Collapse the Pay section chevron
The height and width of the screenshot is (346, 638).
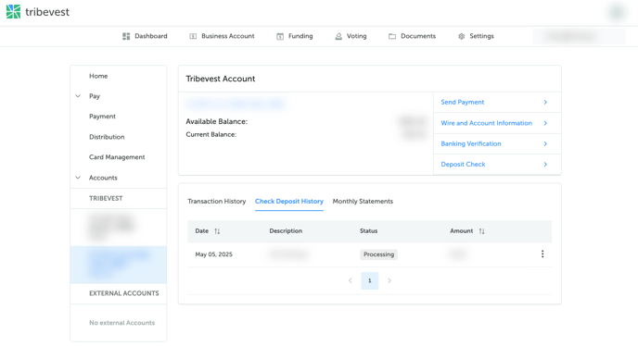(78, 96)
